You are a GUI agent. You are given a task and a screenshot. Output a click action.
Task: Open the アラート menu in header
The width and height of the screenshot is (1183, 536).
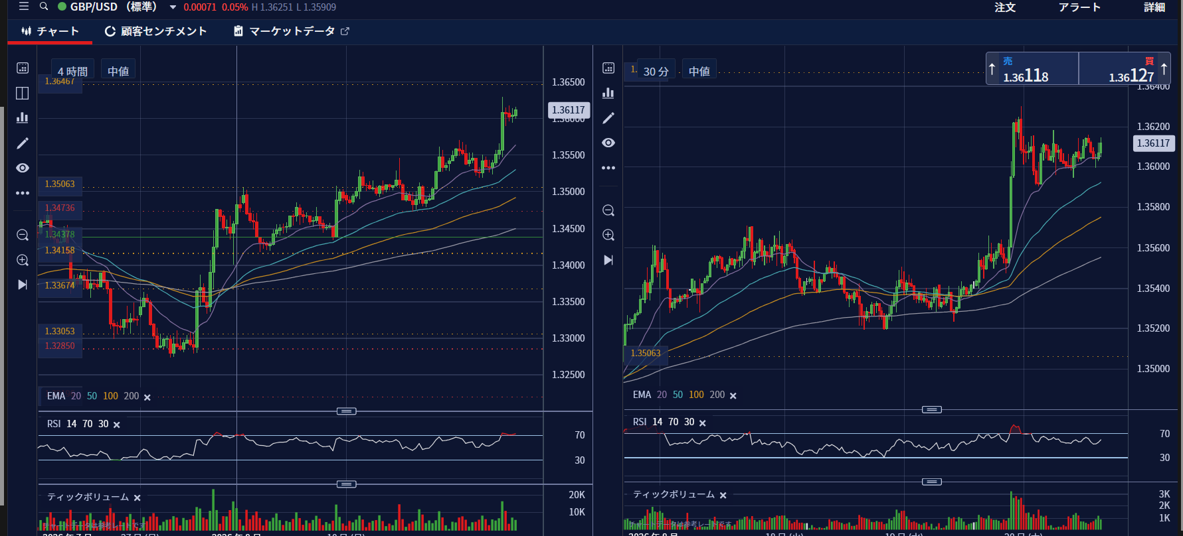click(x=1079, y=7)
